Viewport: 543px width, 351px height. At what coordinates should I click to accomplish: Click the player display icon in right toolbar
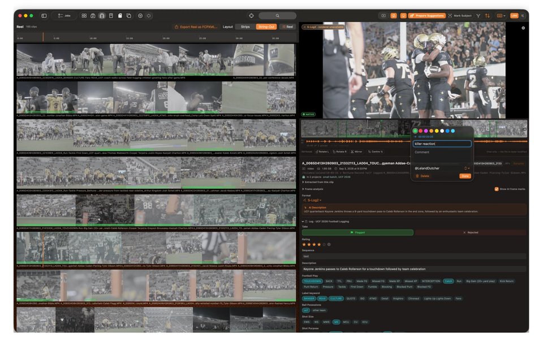[383, 16]
